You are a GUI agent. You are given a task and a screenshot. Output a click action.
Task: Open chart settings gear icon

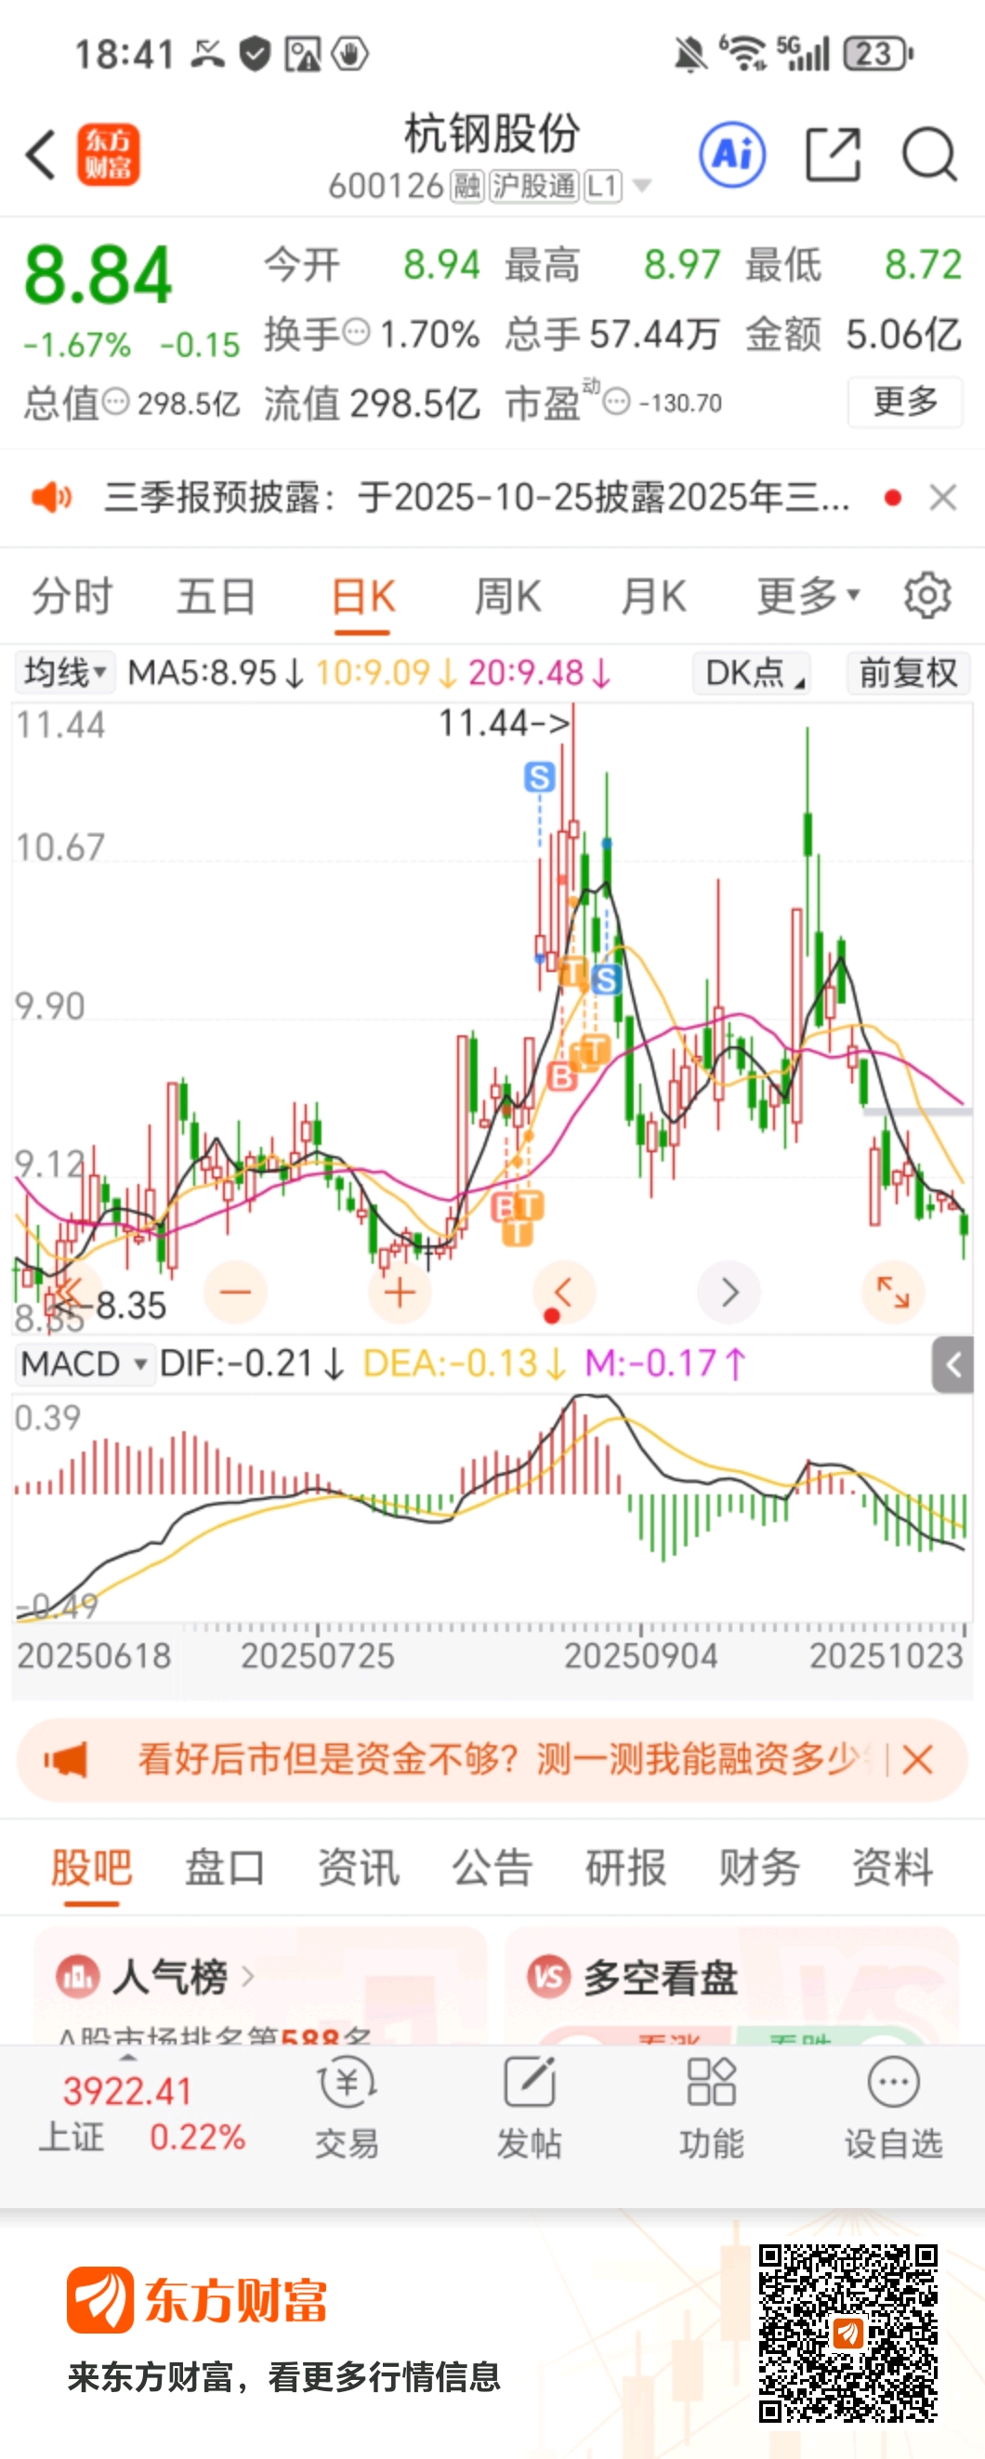(927, 597)
